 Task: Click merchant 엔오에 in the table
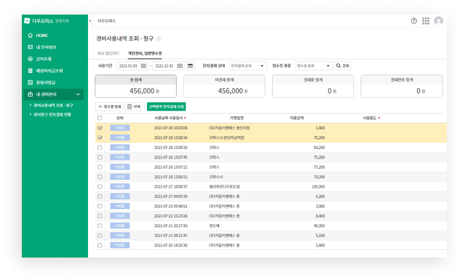click(x=214, y=226)
